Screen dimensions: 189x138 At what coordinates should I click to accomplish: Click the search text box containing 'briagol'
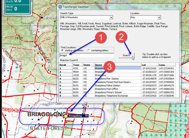(x=87, y=55)
